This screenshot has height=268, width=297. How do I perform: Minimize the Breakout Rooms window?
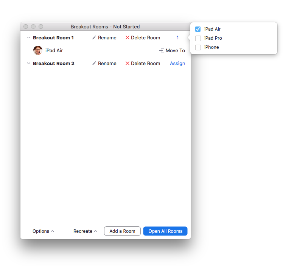(33, 26)
